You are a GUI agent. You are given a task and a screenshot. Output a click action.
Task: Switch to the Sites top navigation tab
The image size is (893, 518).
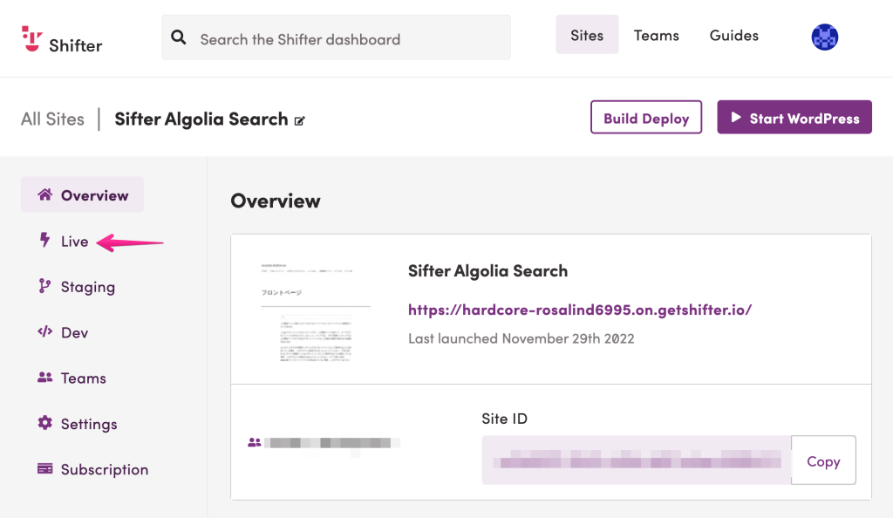click(587, 35)
